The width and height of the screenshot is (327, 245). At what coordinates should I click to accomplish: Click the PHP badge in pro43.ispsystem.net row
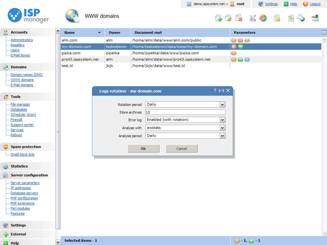click(240, 60)
